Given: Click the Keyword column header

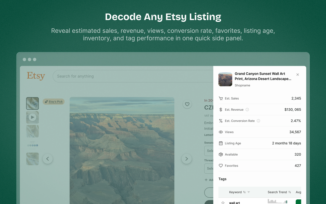Looking at the screenshot, I should [x=235, y=192].
